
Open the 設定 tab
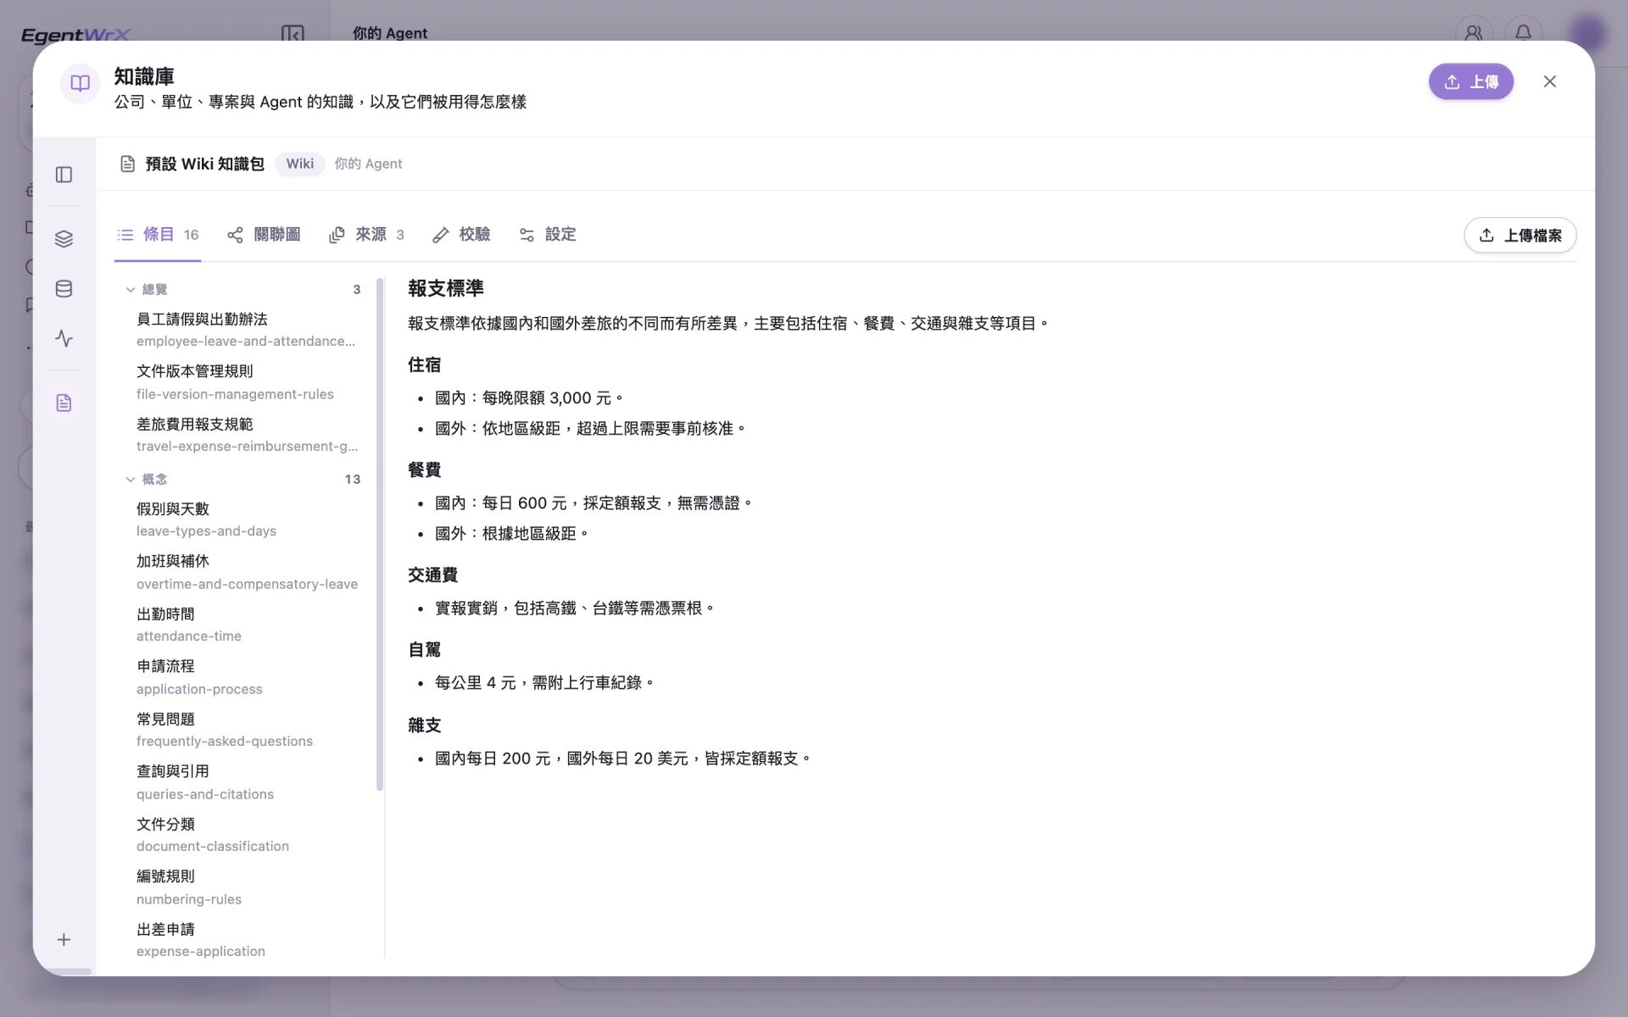[547, 235]
